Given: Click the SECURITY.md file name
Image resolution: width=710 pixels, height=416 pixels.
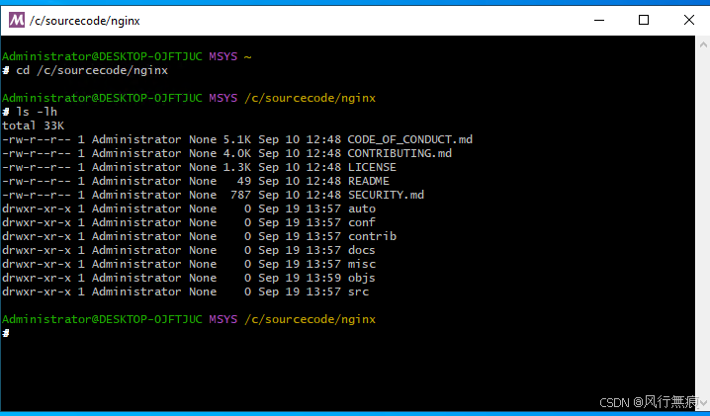Looking at the screenshot, I should click(x=386, y=195).
